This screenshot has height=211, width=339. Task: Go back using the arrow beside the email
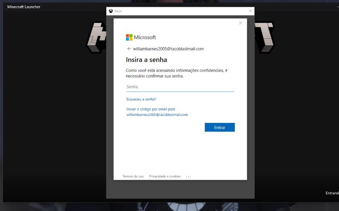click(129, 49)
